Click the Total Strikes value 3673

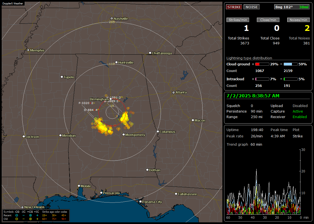(245, 43)
